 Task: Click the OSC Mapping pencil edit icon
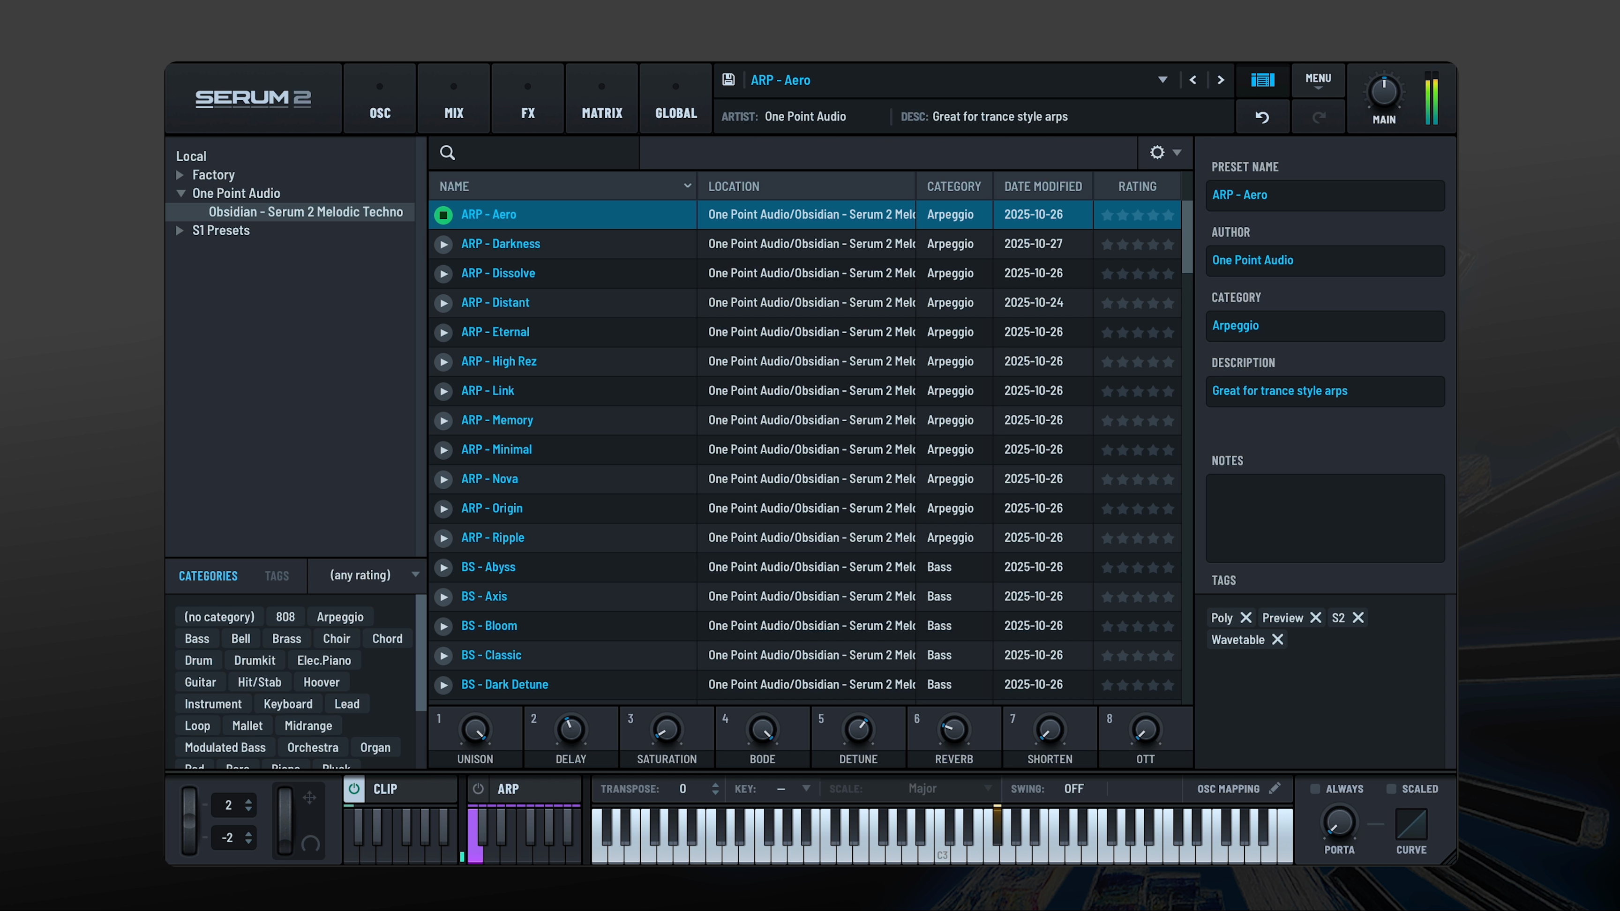pos(1275,788)
